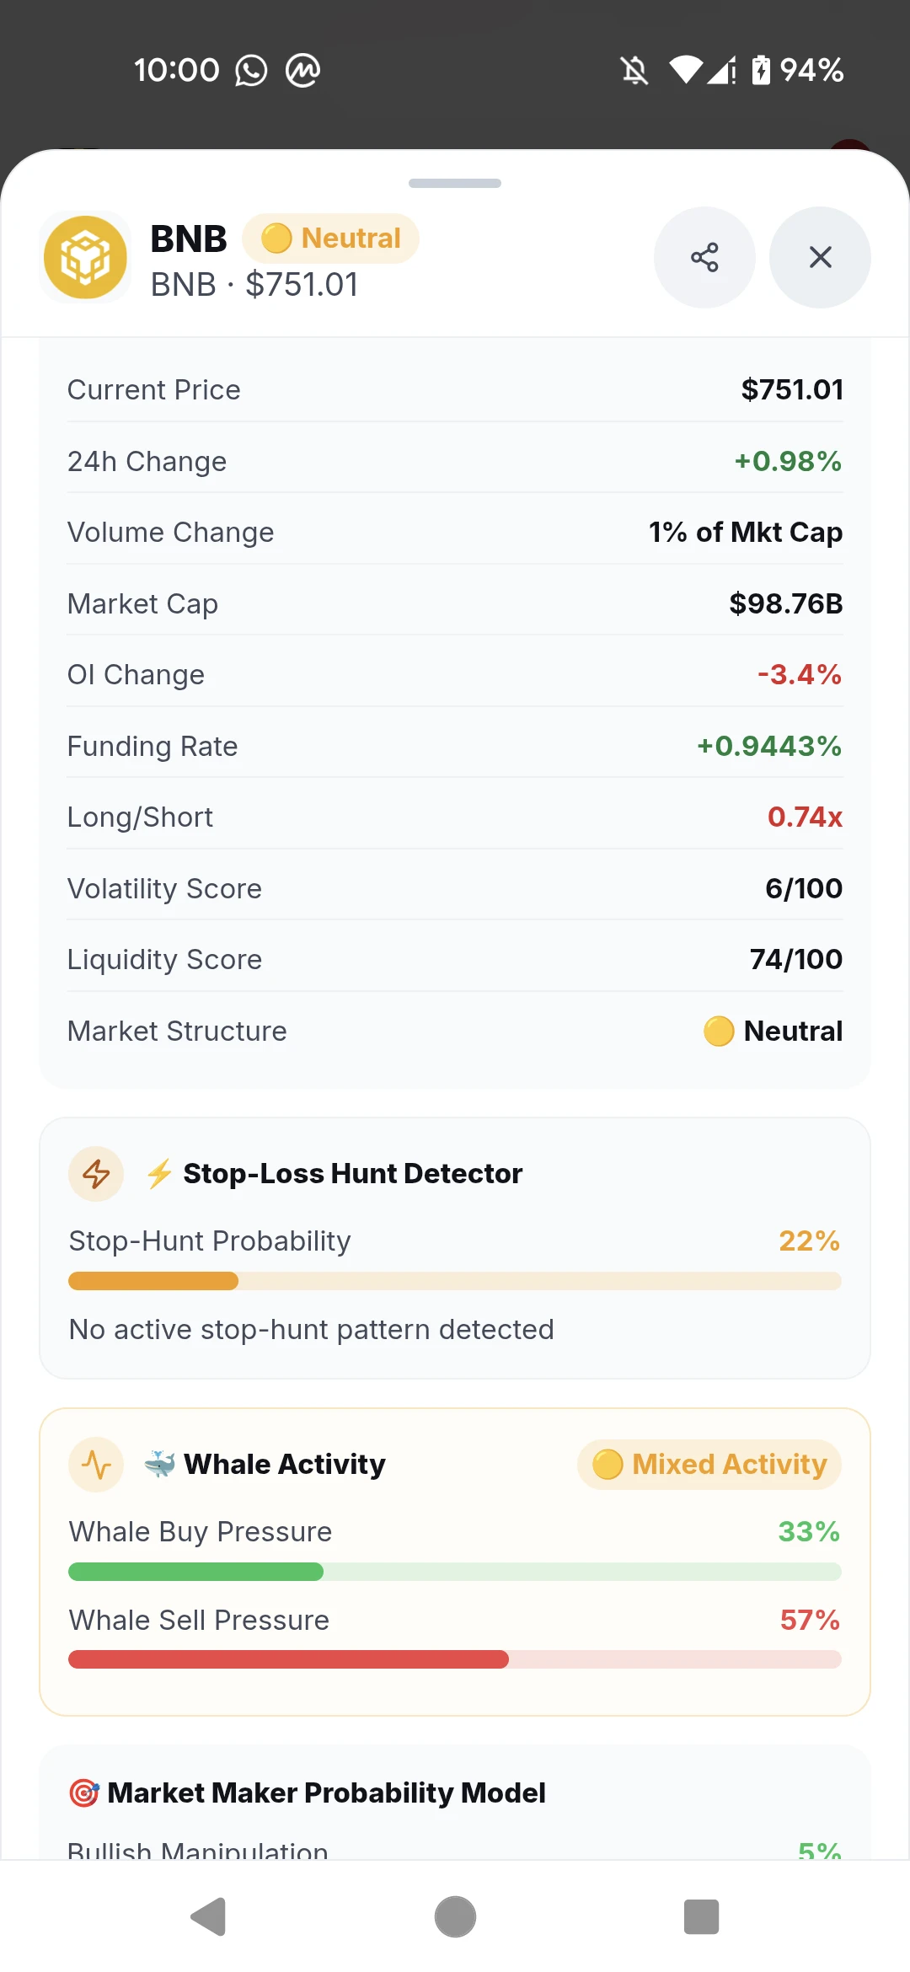Tap the Whale Activity pulse icon

point(96,1465)
